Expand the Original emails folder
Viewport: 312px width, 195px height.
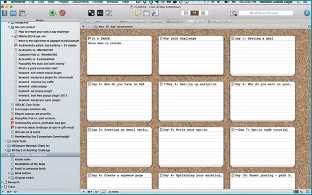[x=9, y=178]
